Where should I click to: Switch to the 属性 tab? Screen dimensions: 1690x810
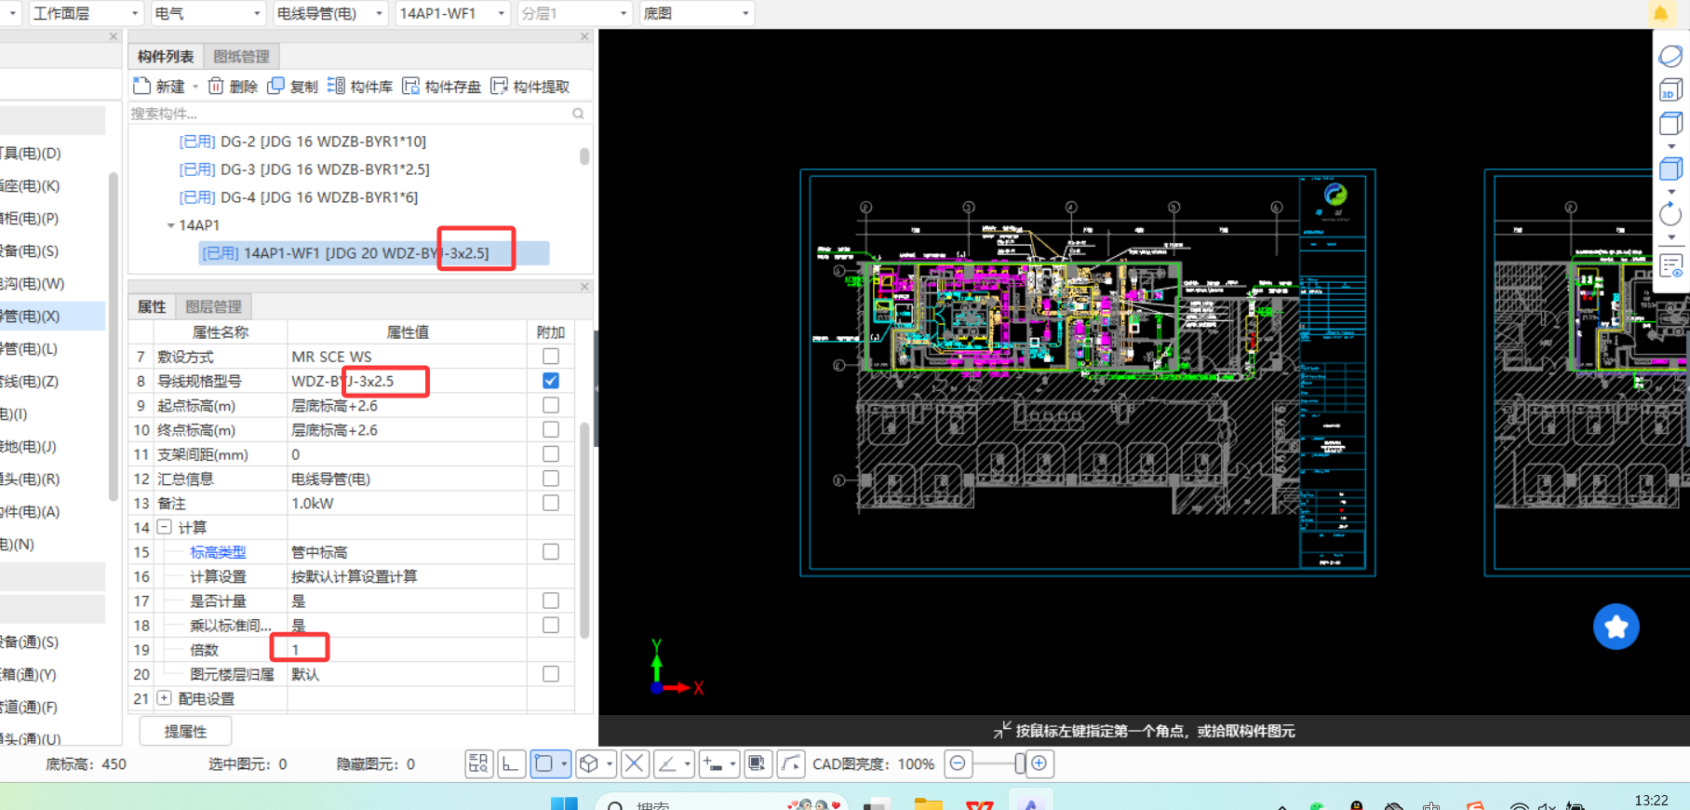coord(152,306)
